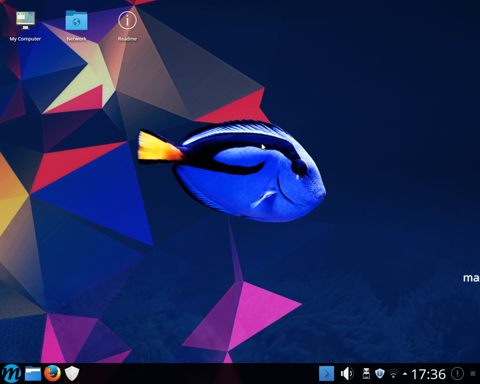Open the removable USB device notifier

(366, 373)
